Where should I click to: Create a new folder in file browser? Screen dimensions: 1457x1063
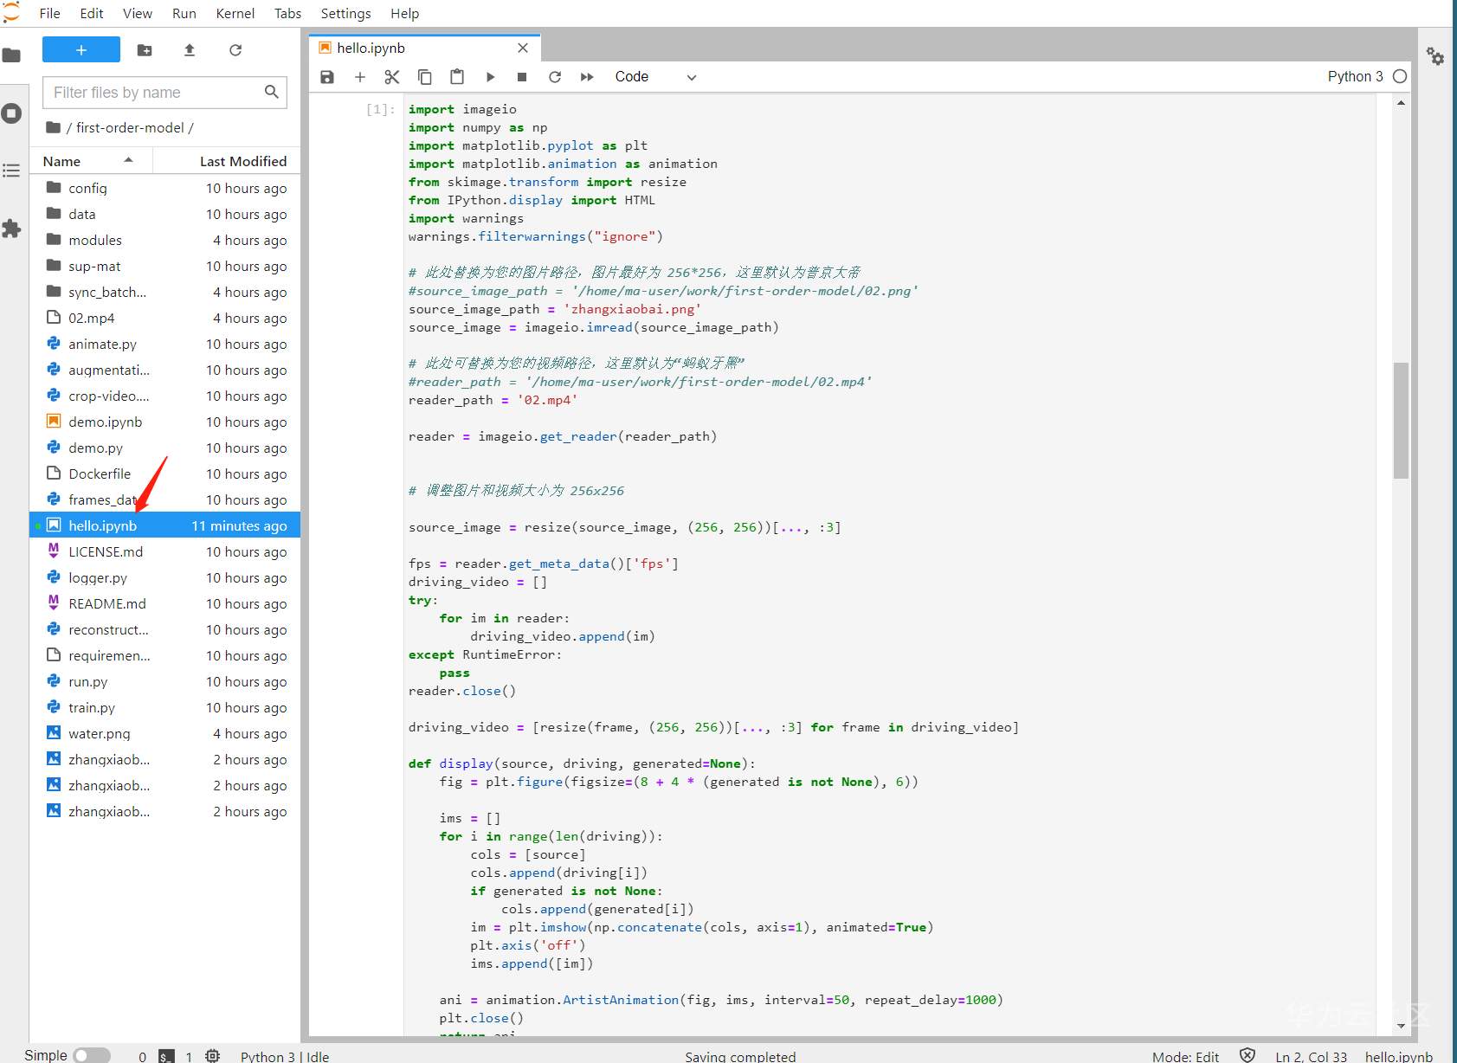[145, 50]
